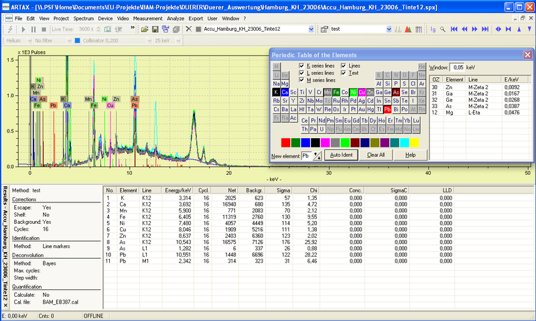The image size is (536, 321).
Task: Open the spectrum name dropdown
Action: tap(311, 29)
